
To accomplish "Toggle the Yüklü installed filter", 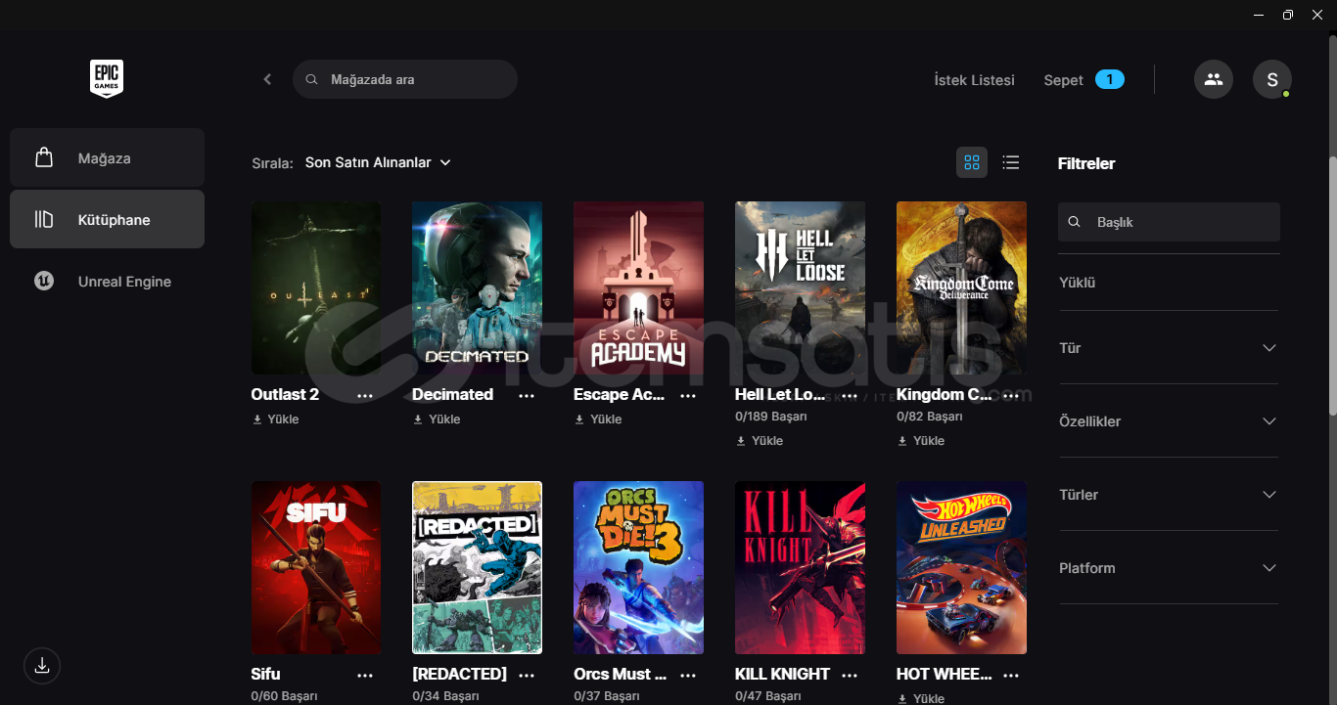I will 1077,283.
